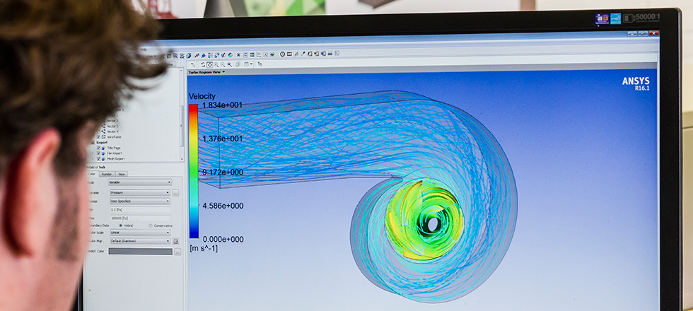Uncheck the Title Page report checkbox
Viewport: 693px width, 311px height.
point(98,148)
